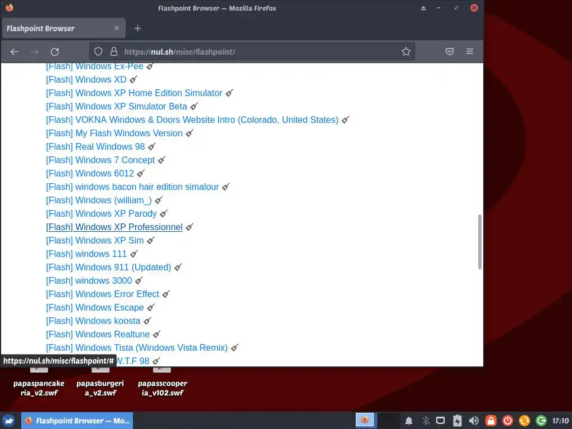Click icon next to Windows Tista link

click(235, 347)
